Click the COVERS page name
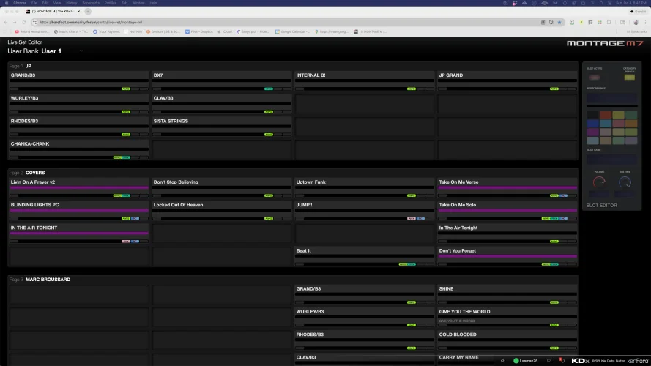The image size is (651, 366). click(35, 173)
